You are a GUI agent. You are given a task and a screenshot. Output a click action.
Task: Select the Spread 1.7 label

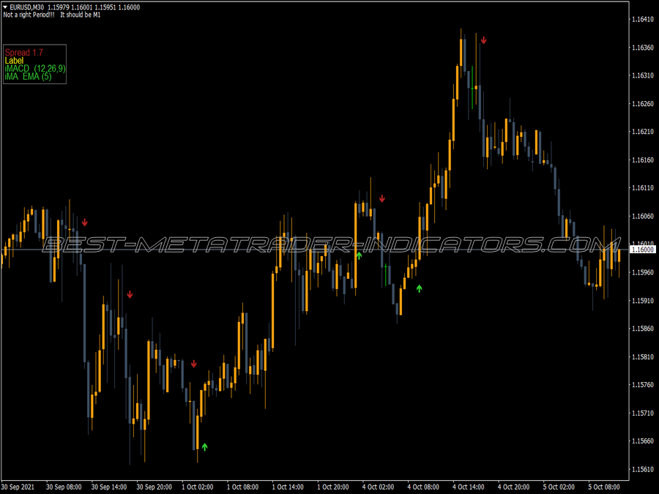(x=24, y=53)
